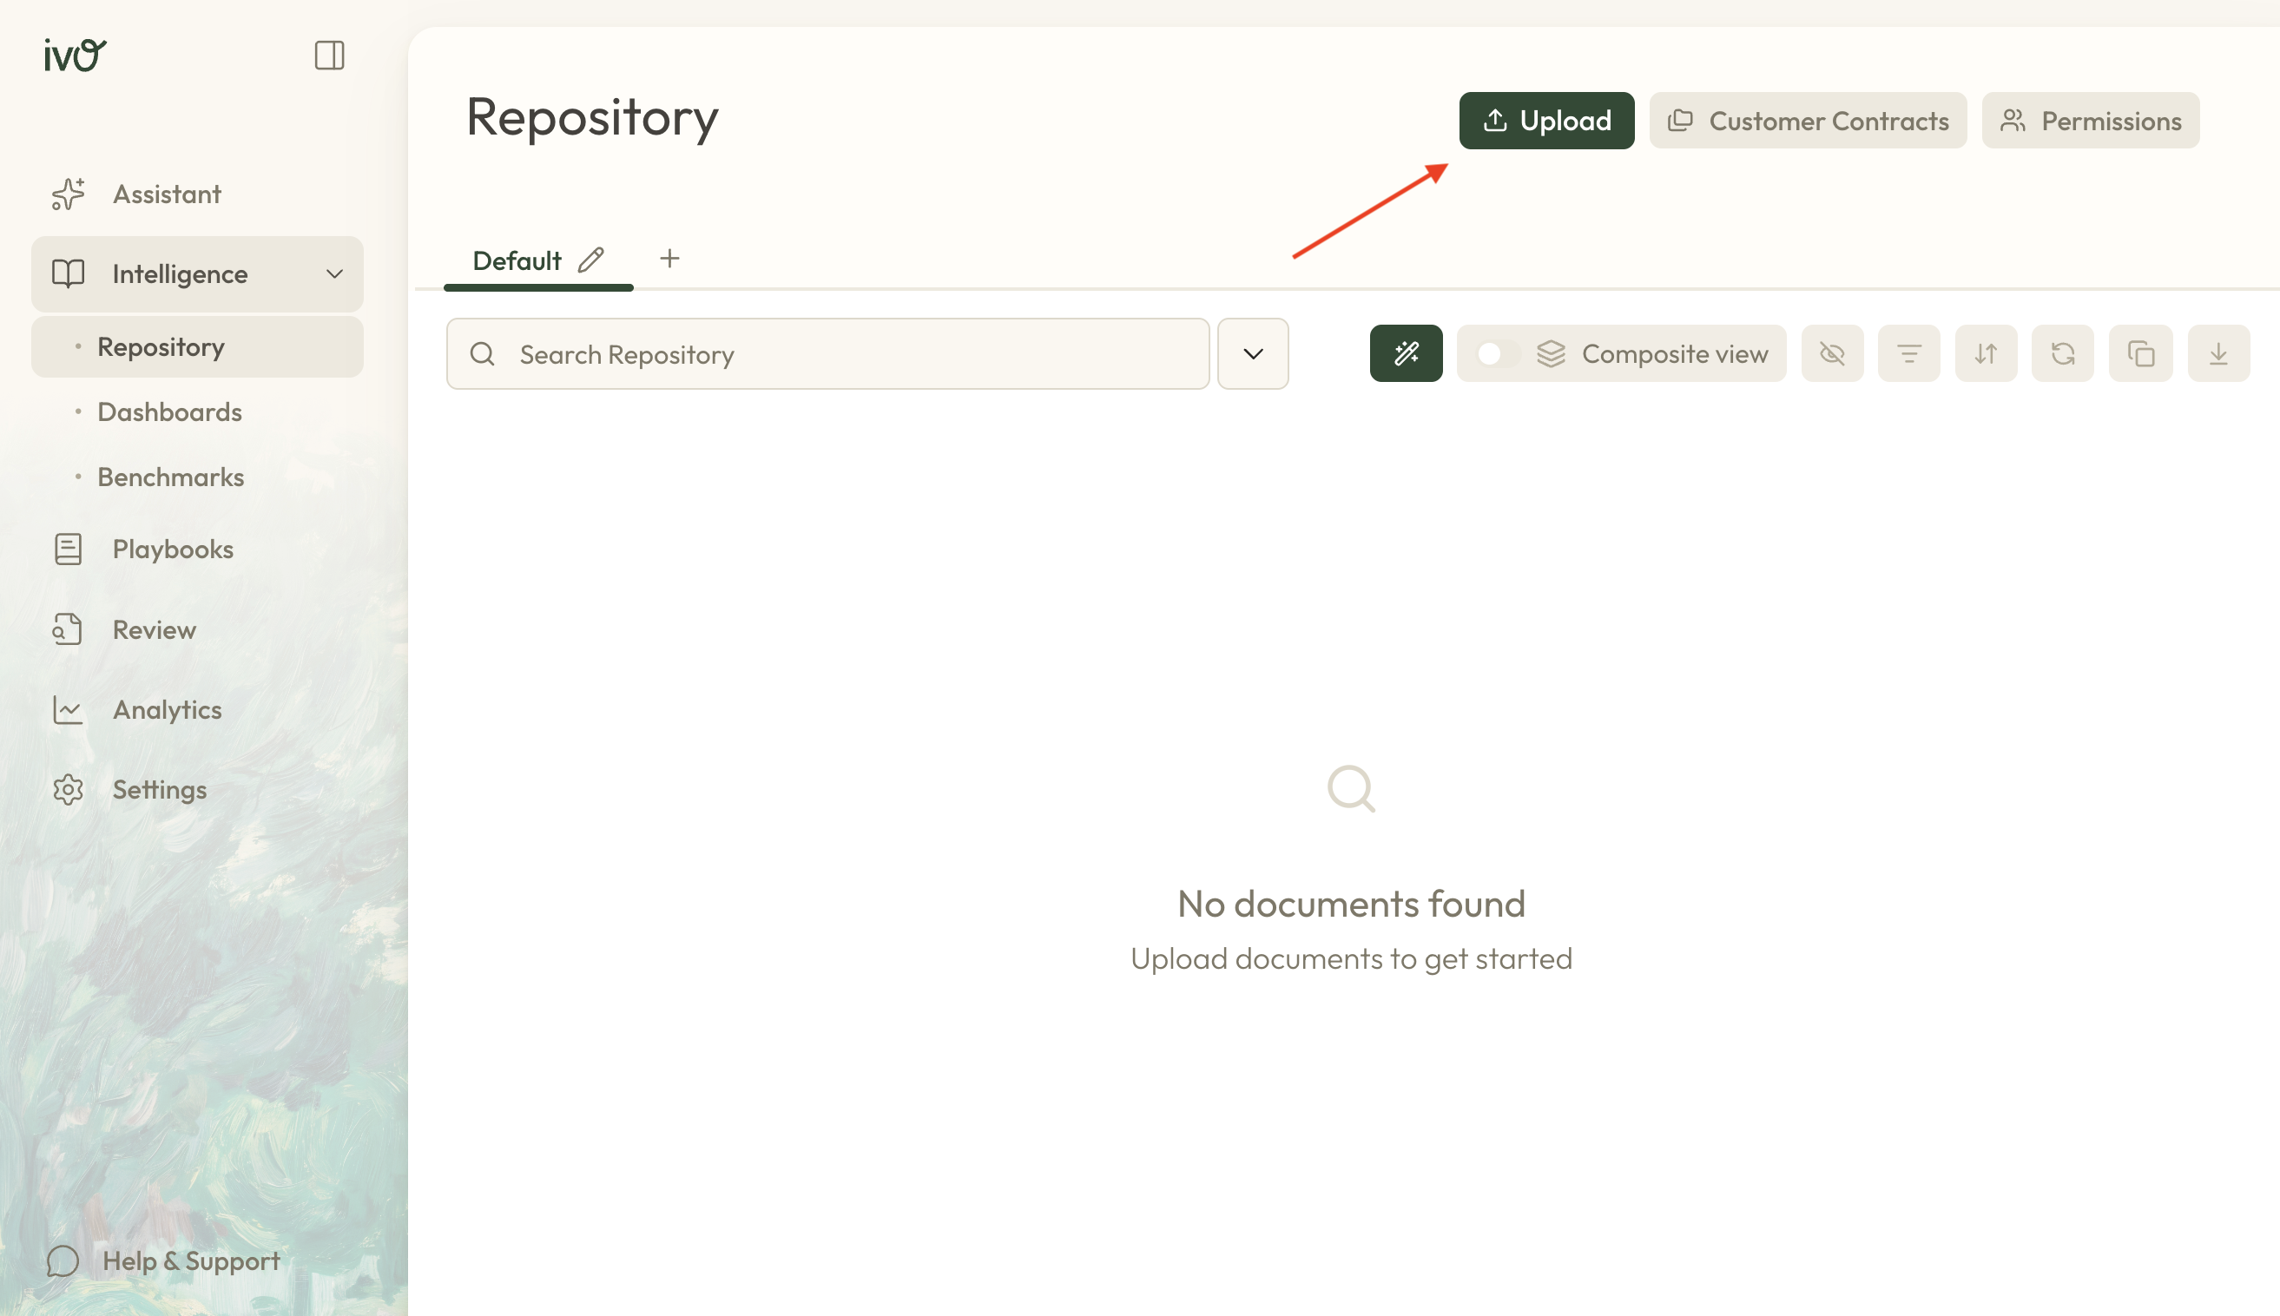2280x1316 pixels.
Task: Toggle hidden columns eye icon
Action: (1832, 353)
